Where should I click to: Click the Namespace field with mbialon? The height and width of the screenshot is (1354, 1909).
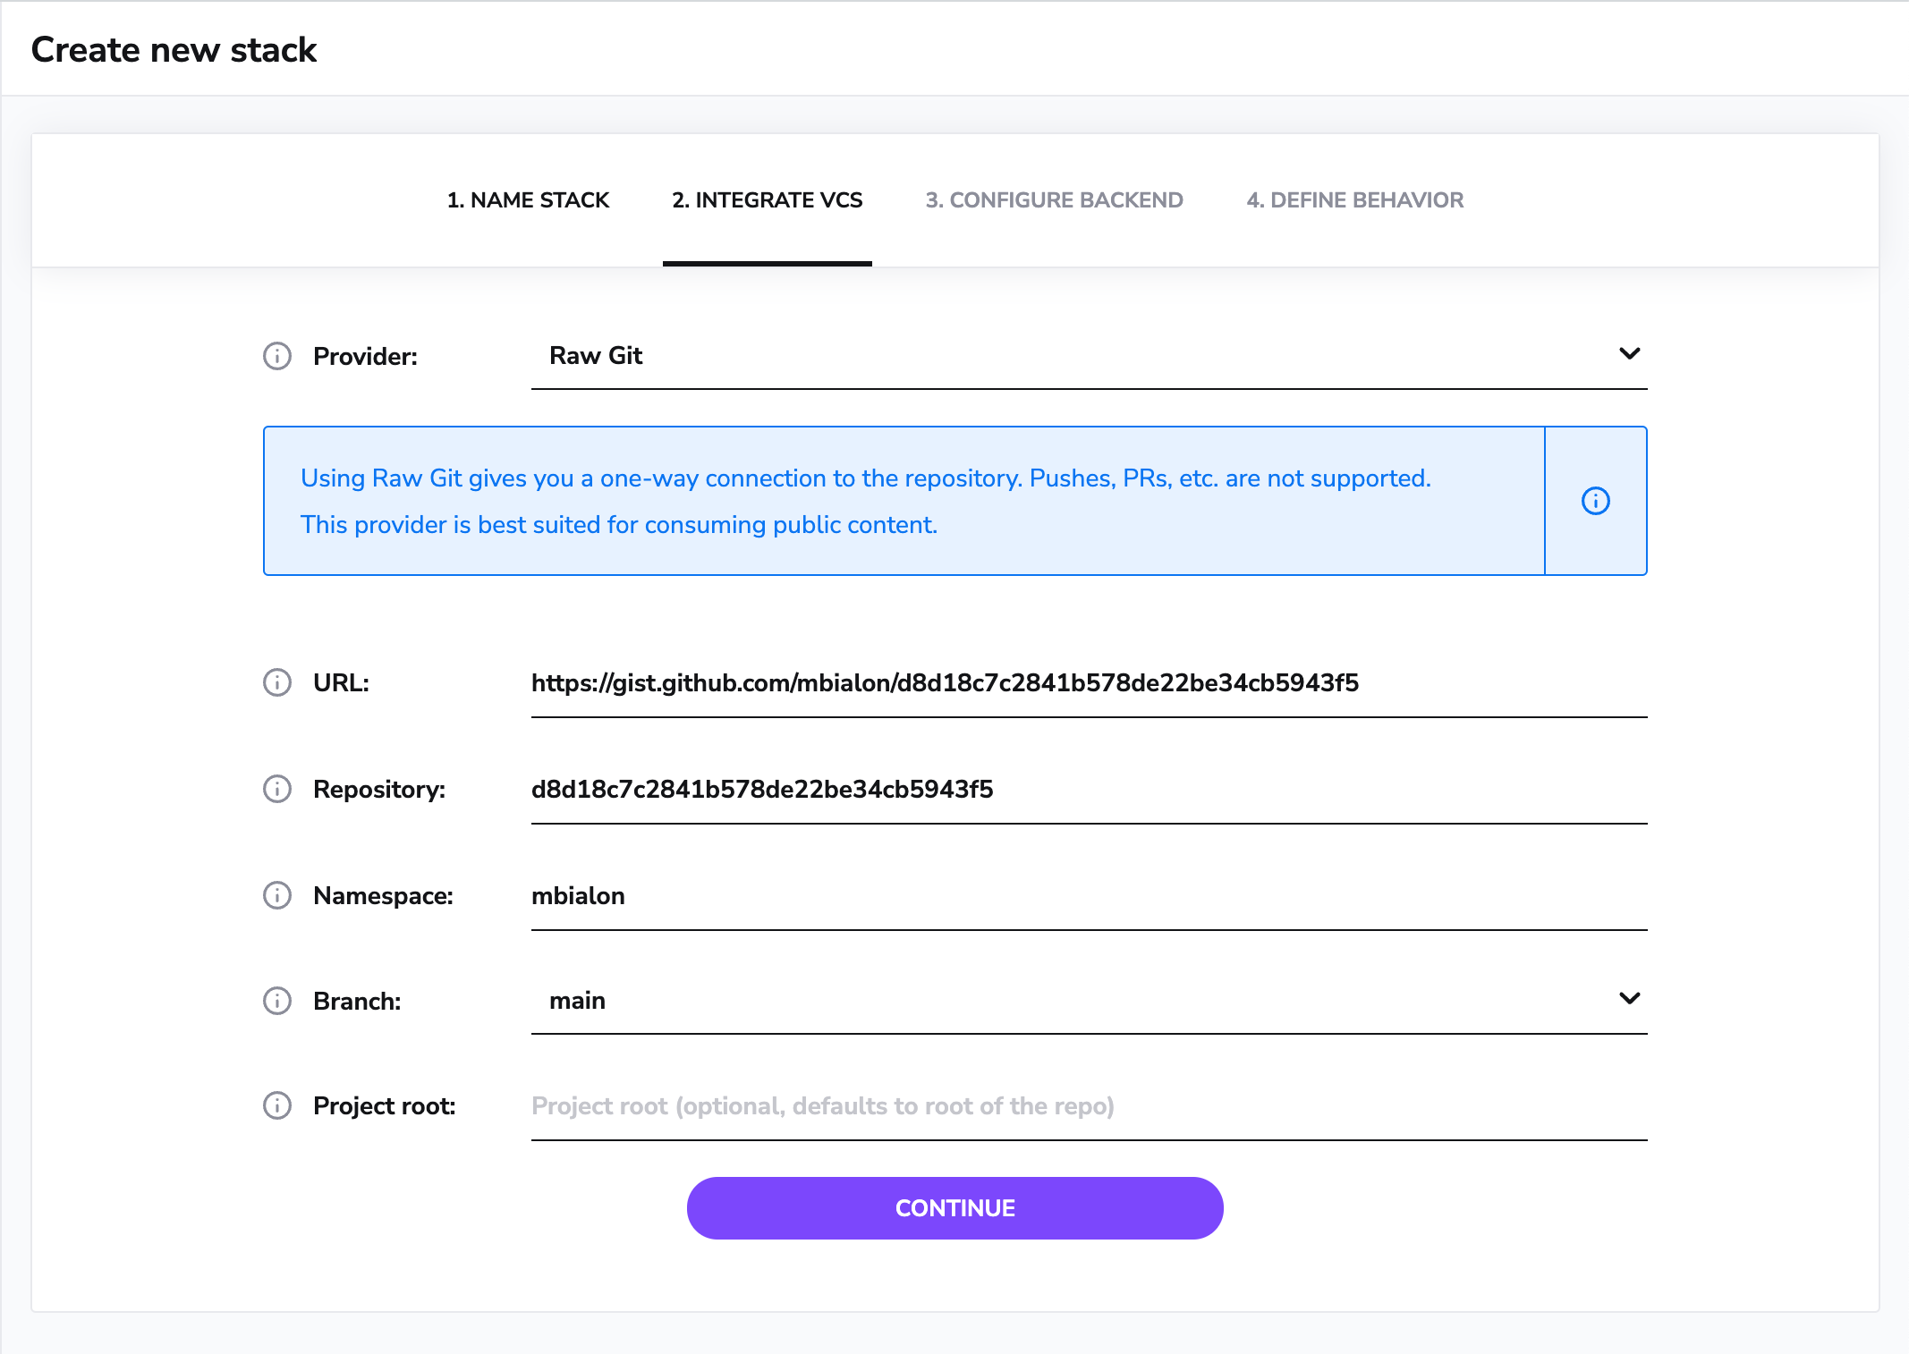(1088, 896)
